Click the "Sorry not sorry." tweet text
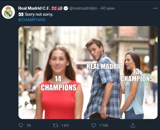160x130 pixels. pos(39,14)
